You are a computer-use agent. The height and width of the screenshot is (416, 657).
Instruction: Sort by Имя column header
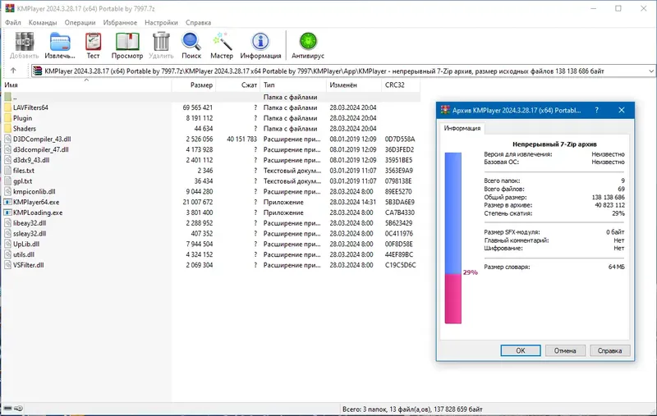(x=86, y=85)
